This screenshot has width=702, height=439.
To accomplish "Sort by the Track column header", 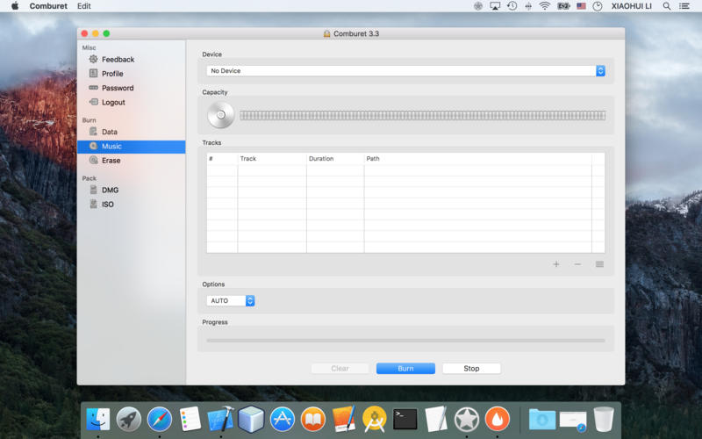I will (272, 159).
